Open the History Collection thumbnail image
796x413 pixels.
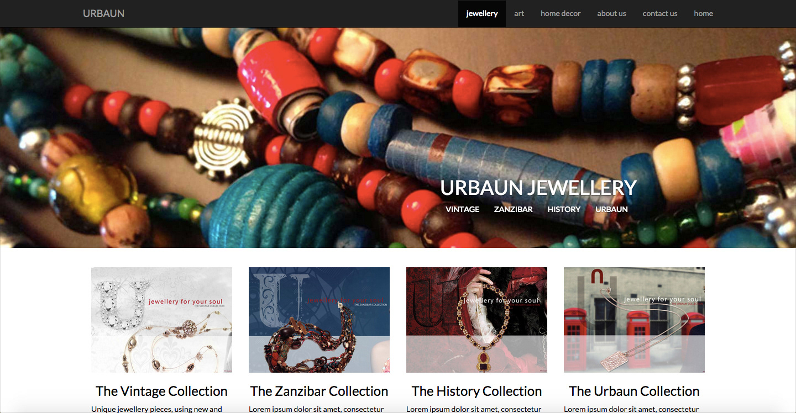pyautogui.click(x=476, y=320)
